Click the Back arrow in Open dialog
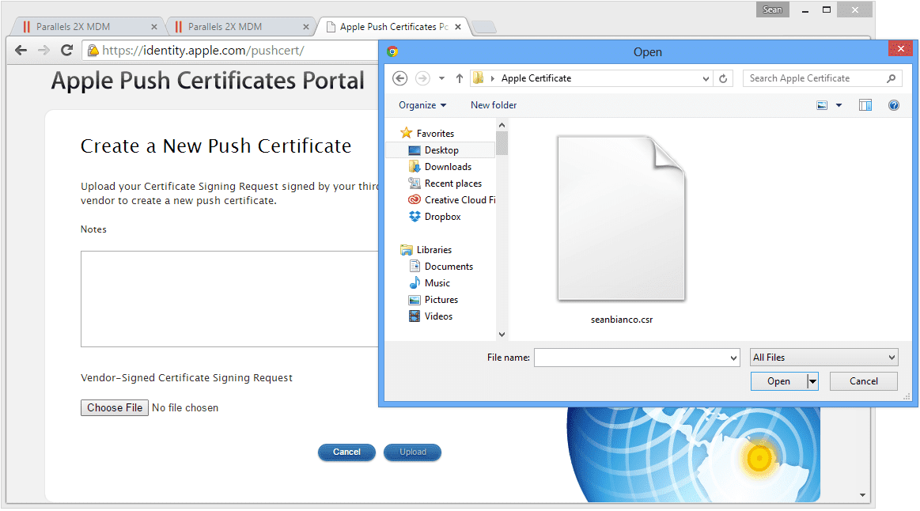The height and width of the screenshot is (511, 920). pos(399,78)
